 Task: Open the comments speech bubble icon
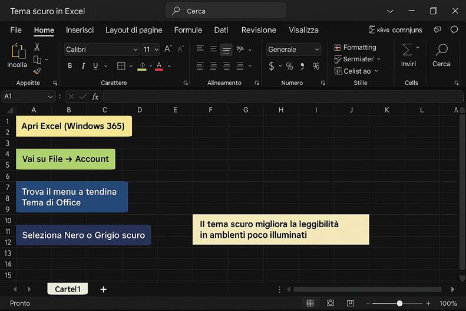coord(454,30)
